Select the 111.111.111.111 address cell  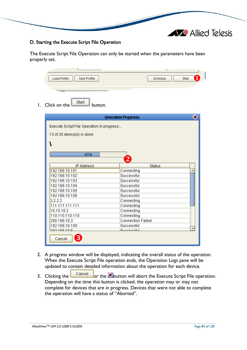[x=85, y=206]
